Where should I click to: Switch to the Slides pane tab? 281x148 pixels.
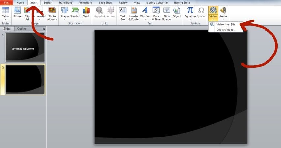point(7,29)
